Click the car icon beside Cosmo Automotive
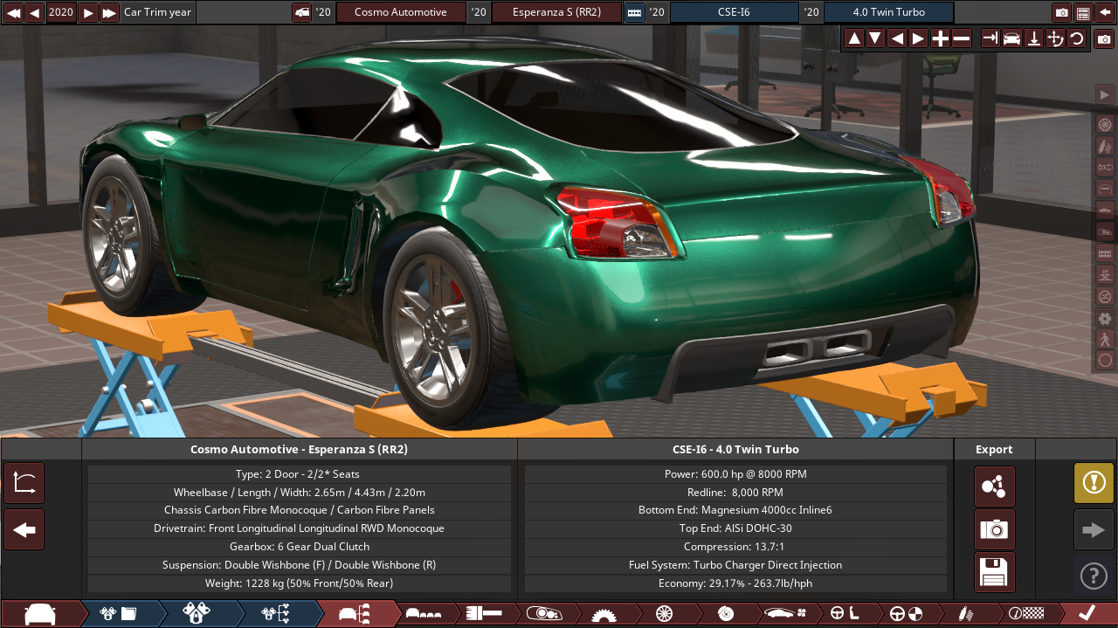The height and width of the screenshot is (628, 1118). [x=301, y=12]
